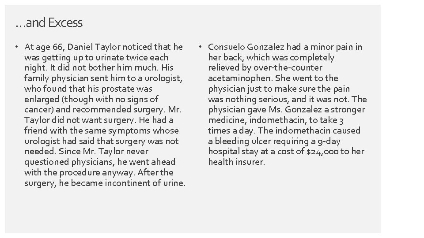
Task: Click the phrase "over-the-counter"
Action: [x=288, y=68]
